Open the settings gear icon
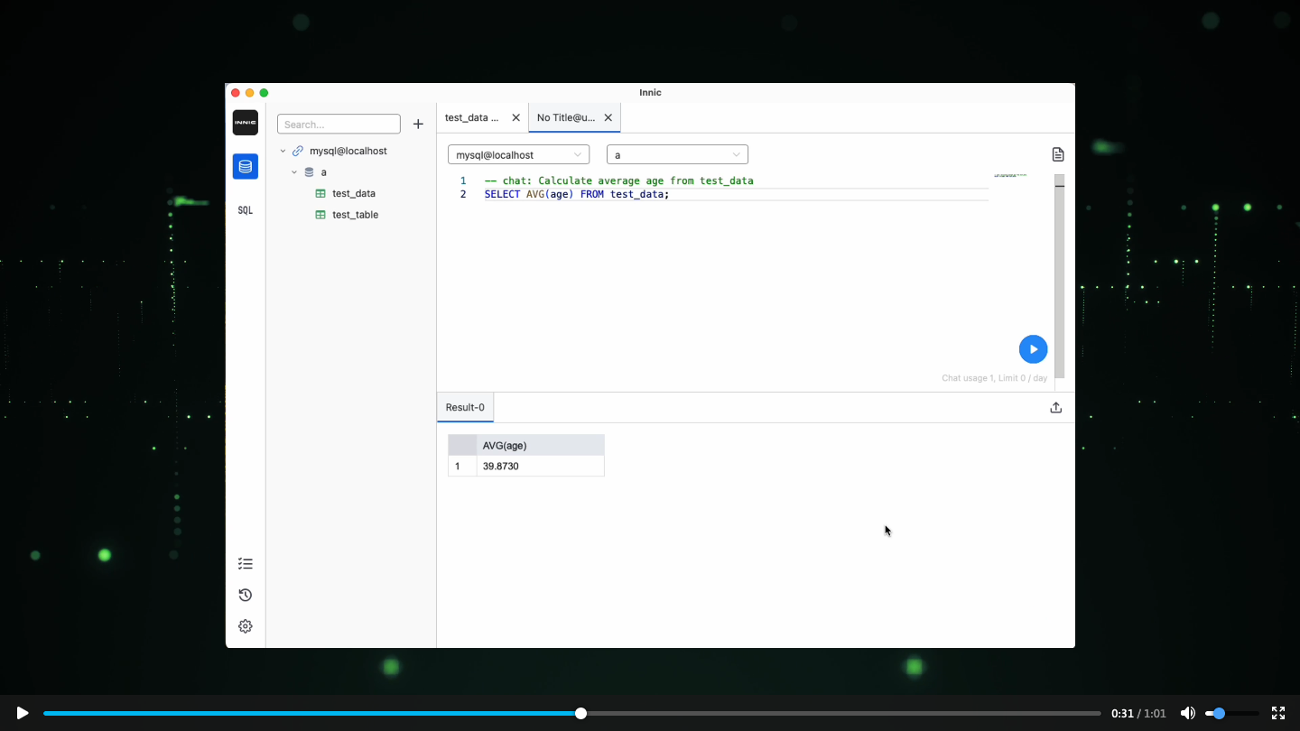 tap(245, 626)
